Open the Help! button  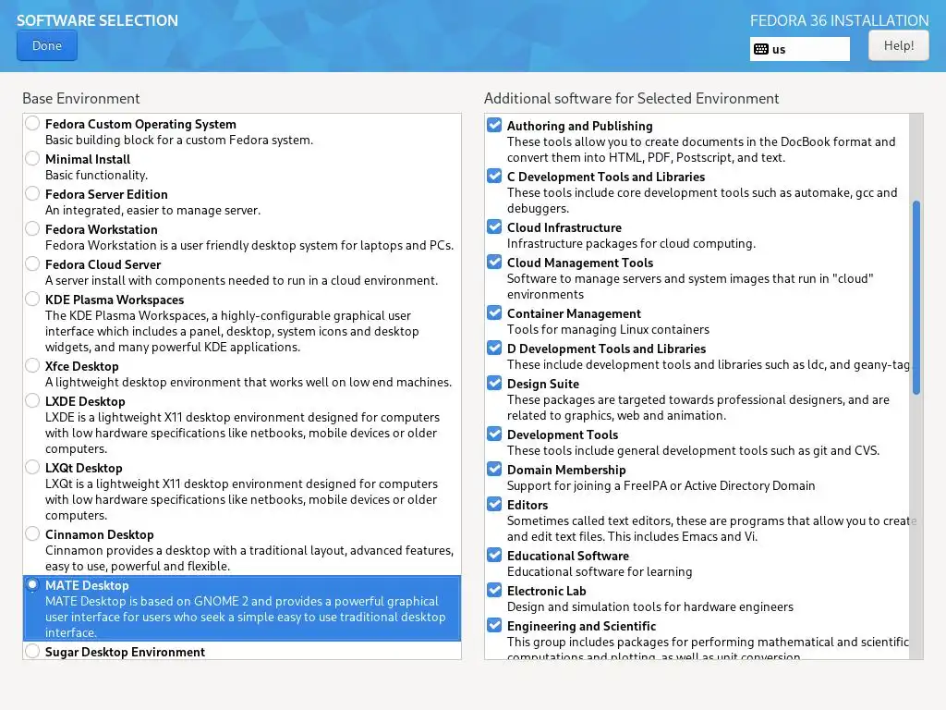click(x=898, y=46)
